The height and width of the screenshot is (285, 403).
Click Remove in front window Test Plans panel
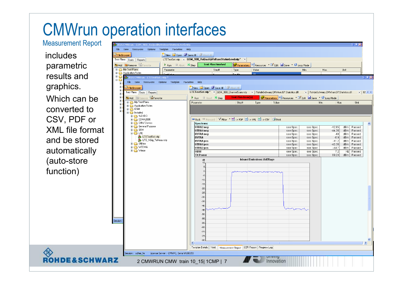[x=141, y=98]
